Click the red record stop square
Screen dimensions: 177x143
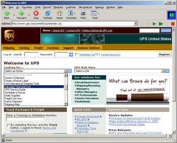(173, 24)
